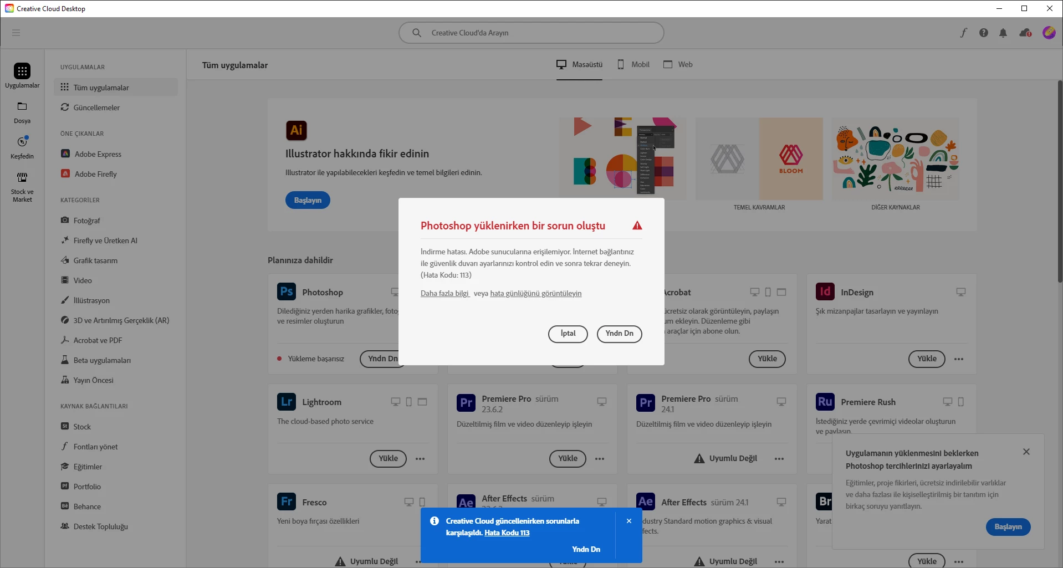Select Uygulamalar in the left rail
Image resolution: width=1063 pixels, height=568 pixels.
click(22, 76)
